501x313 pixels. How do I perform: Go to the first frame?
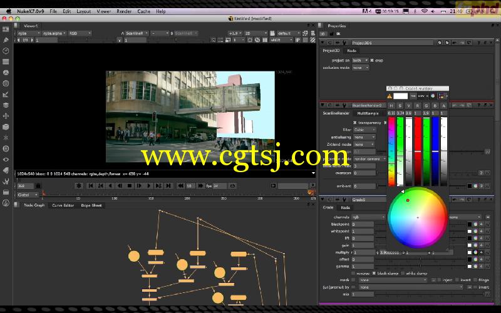click(91, 185)
